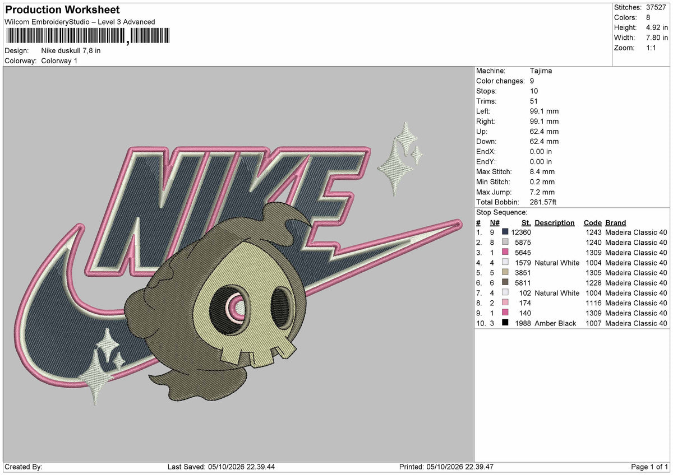The height and width of the screenshot is (475, 673).
Task: Click Madeira Classic 40 brand in stop row 1
Action: pyautogui.click(x=636, y=232)
